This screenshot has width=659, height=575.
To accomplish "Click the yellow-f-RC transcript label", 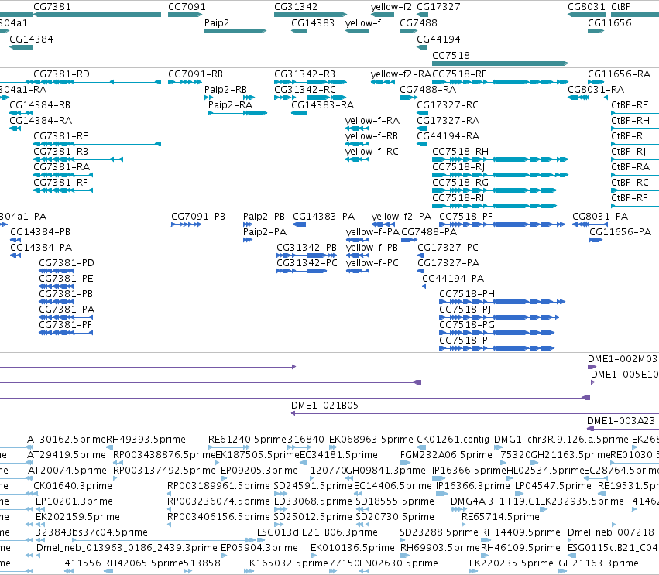I will tap(372, 151).
